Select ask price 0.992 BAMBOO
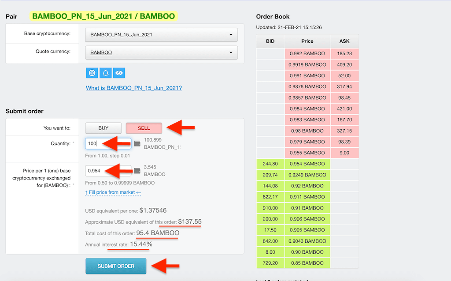Screen dimensions: 451x281 pyautogui.click(x=307, y=54)
